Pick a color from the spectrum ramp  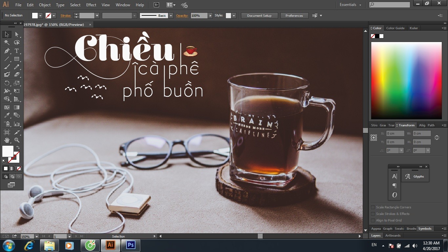tap(406, 81)
